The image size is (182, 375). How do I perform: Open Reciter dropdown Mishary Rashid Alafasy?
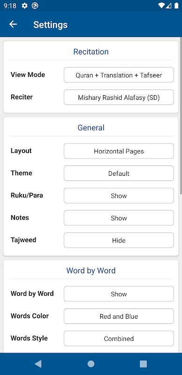point(119,97)
